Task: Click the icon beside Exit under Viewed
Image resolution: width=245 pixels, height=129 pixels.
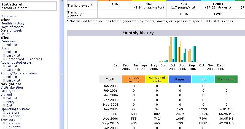Action: (4, 105)
